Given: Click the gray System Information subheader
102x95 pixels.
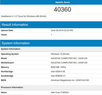Looking at the screenshot, I should tap(51, 49).
